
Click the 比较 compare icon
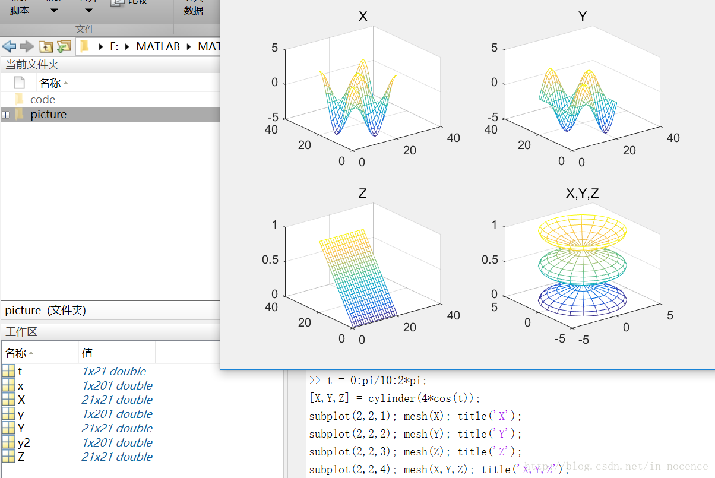pyautogui.click(x=118, y=3)
